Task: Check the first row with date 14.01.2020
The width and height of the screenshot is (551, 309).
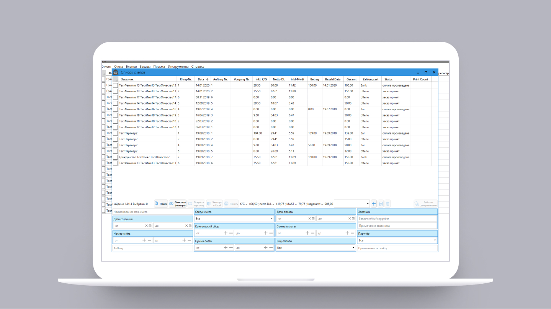Action: pyautogui.click(x=115, y=85)
